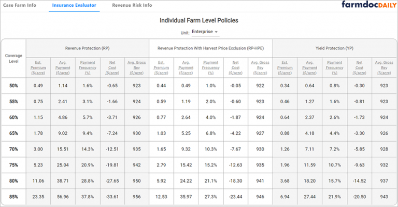
Task: Click RP net cost -33.61
Action: point(112,197)
